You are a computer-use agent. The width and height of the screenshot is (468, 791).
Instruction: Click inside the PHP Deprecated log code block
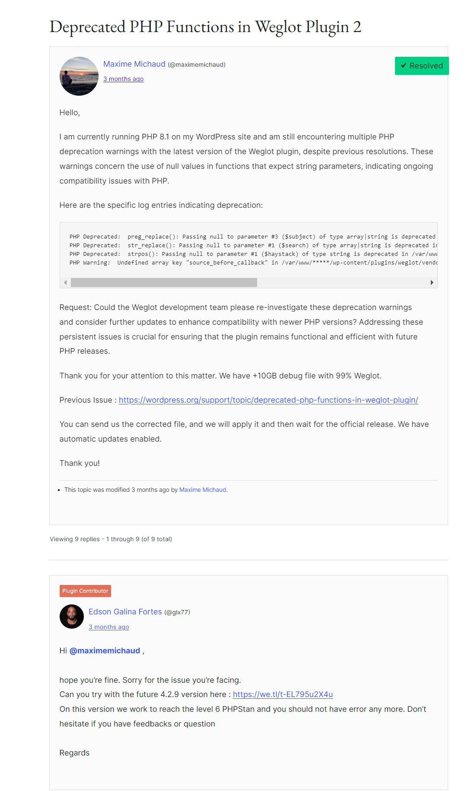[x=248, y=250]
